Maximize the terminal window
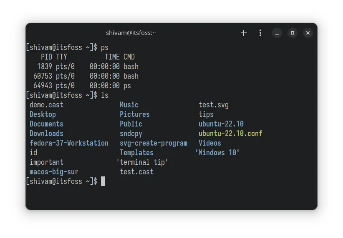The height and width of the screenshot is (238, 343). (293, 33)
